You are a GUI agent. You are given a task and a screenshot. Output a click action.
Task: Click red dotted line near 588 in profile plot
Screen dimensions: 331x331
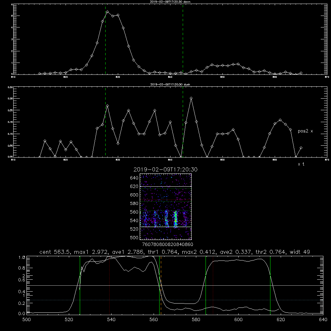213,285
